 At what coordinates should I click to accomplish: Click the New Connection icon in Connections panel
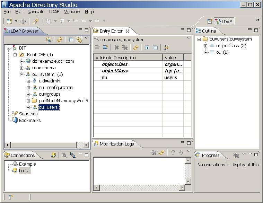(x=54, y=156)
